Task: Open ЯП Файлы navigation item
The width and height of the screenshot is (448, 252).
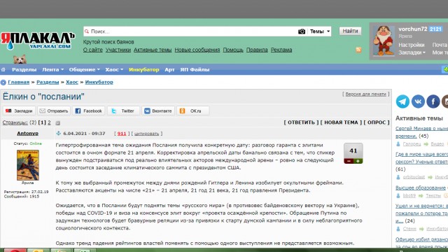Action: pyautogui.click(x=195, y=69)
